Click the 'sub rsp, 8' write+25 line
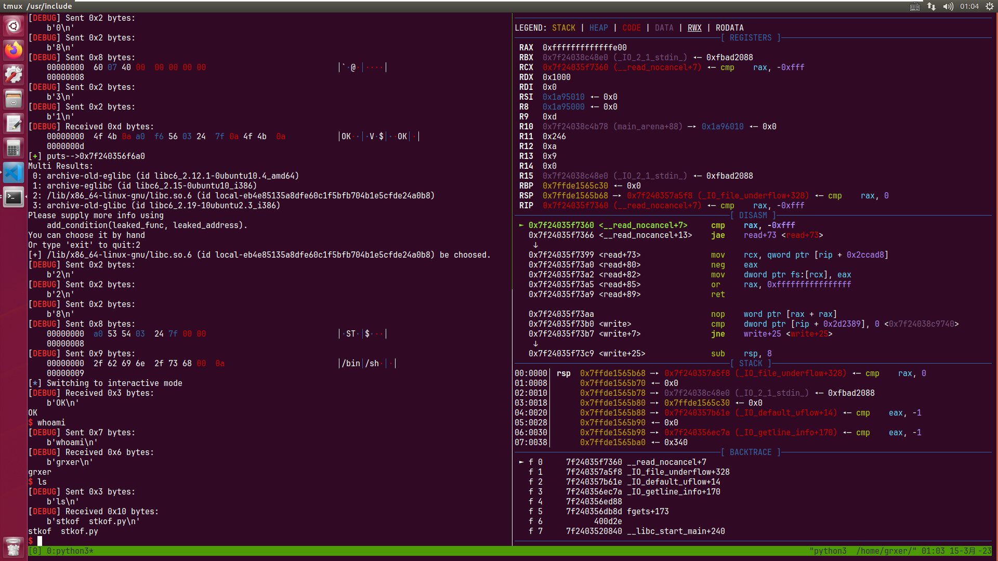Image resolution: width=998 pixels, height=561 pixels. (650, 354)
